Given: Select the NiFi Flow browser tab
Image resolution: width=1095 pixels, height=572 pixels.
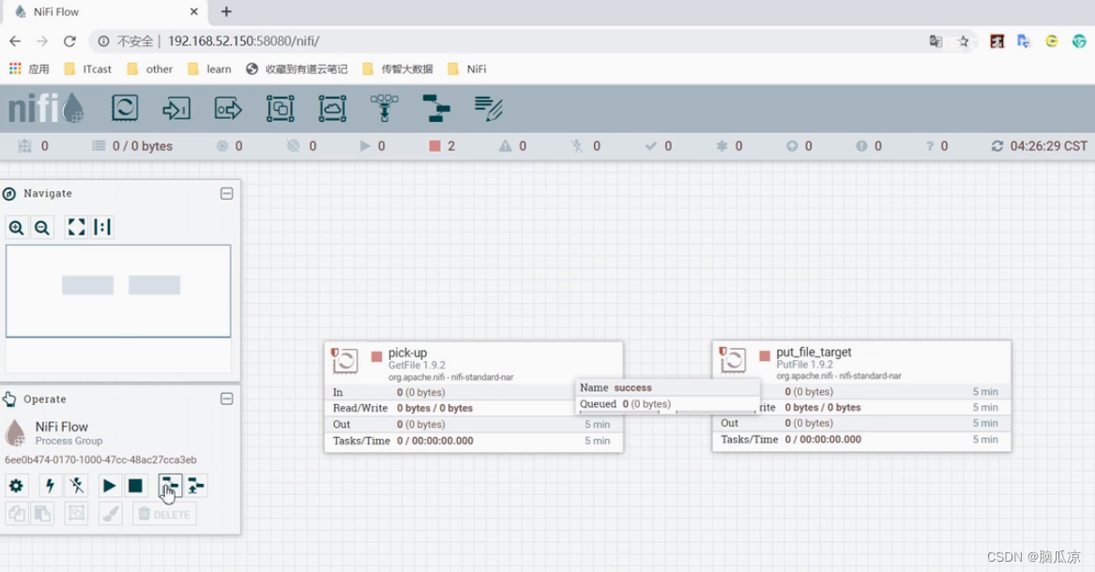Looking at the screenshot, I should [105, 12].
